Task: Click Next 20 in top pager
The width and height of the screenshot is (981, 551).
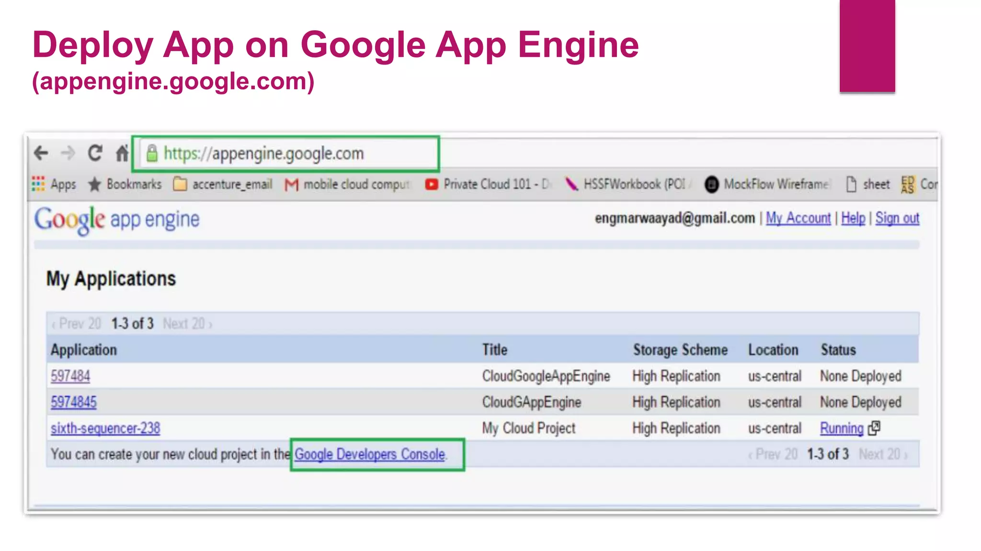Action: (x=187, y=324)
